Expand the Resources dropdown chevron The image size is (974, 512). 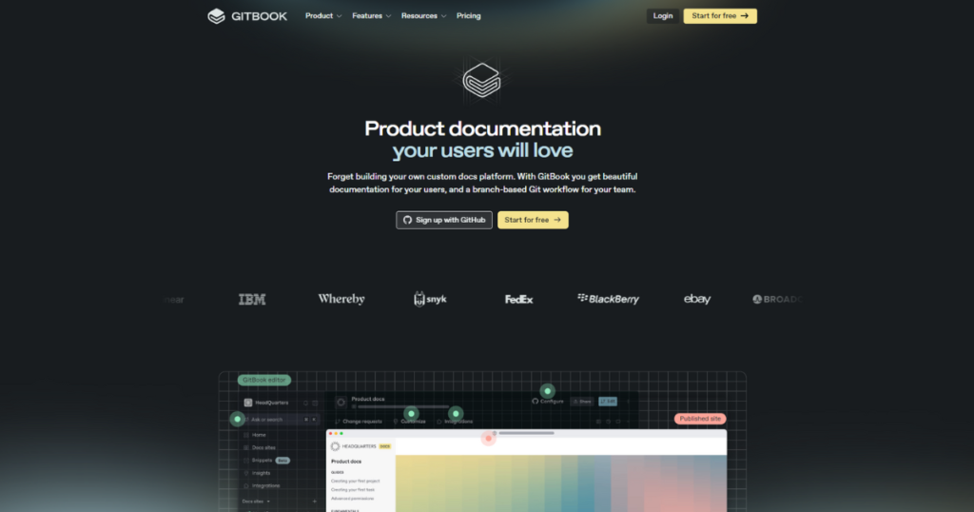coord(443,17)
